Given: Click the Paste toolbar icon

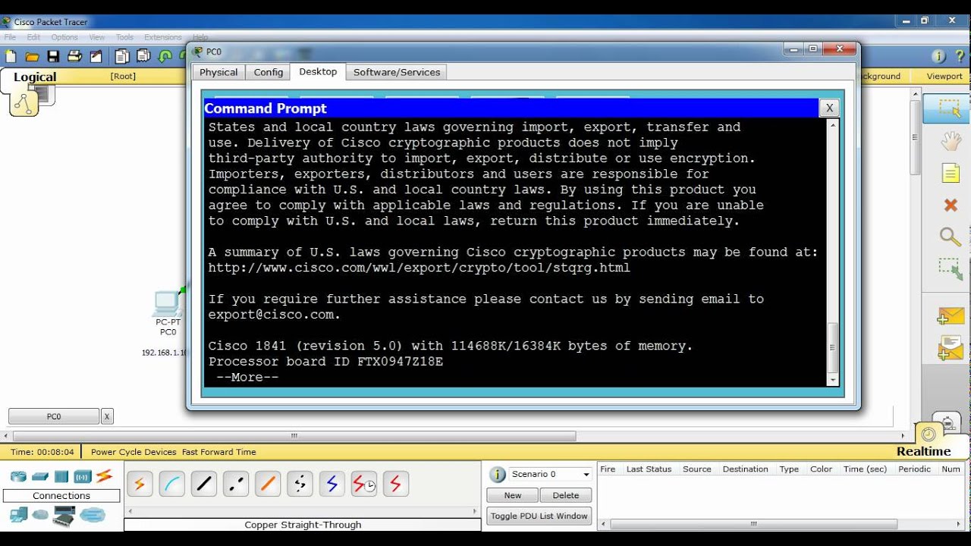Looking at the screenshot, I should pyautogui.click(x=143, y=56).
